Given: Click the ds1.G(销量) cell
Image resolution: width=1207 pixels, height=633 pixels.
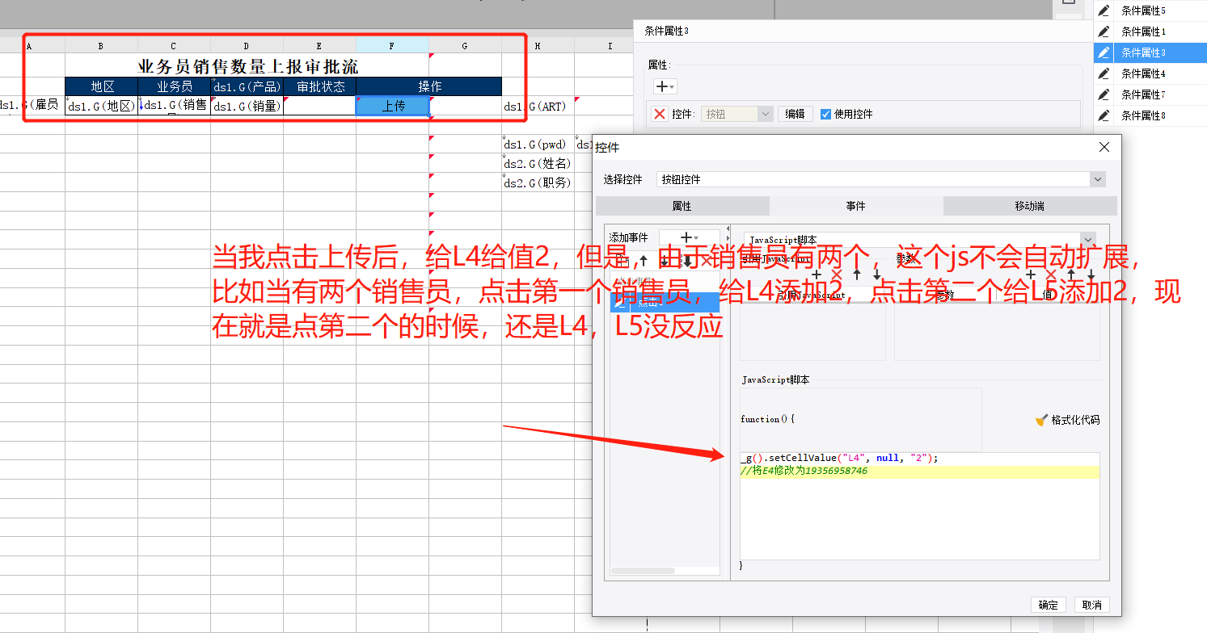Looking at the screenshot, I should 247,106.
